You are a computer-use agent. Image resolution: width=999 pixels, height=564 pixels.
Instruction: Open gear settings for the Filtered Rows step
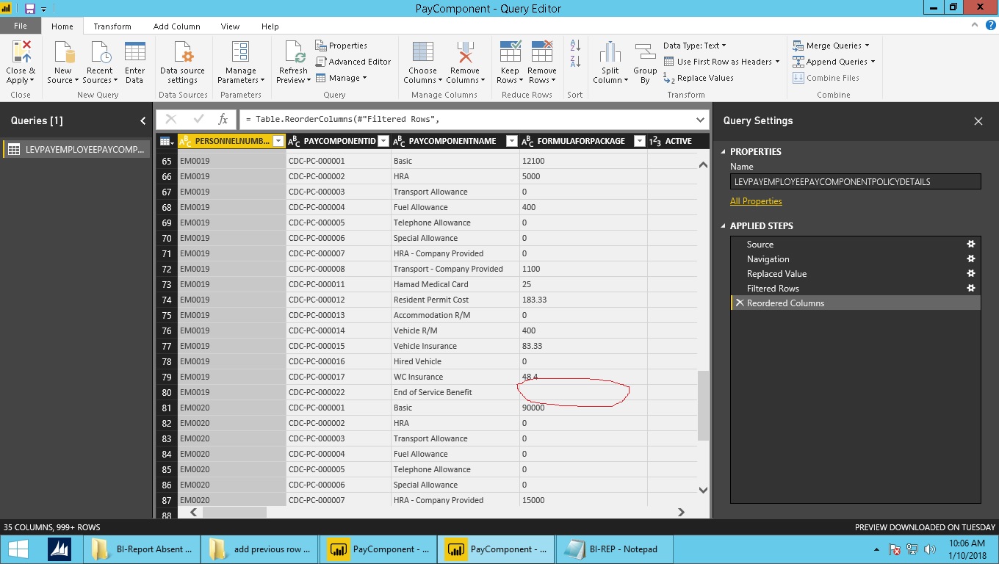970,289
